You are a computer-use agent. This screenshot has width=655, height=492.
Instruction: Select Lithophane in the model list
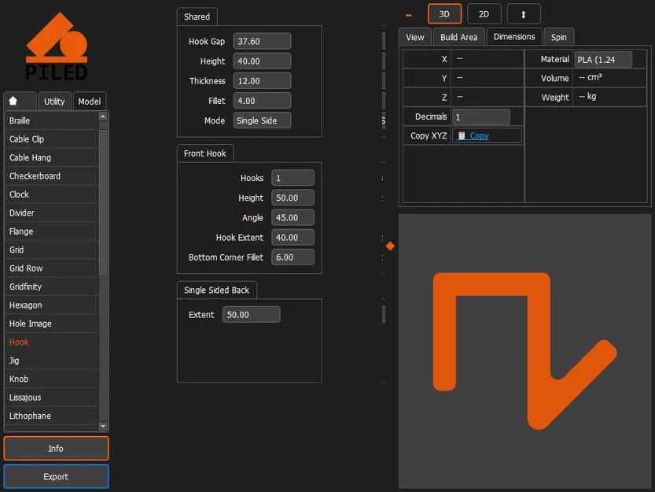tap(52, 416)
